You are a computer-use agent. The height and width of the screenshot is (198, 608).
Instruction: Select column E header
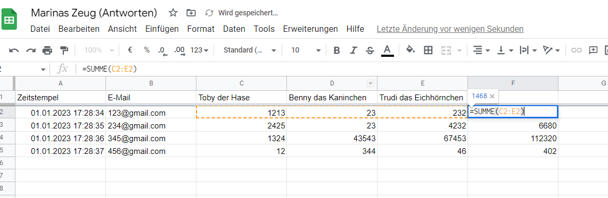tap(422, 83)
